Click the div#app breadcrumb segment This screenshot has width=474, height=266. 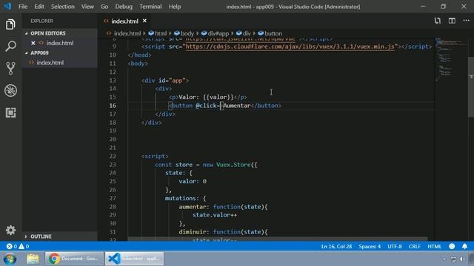(216, 33)
